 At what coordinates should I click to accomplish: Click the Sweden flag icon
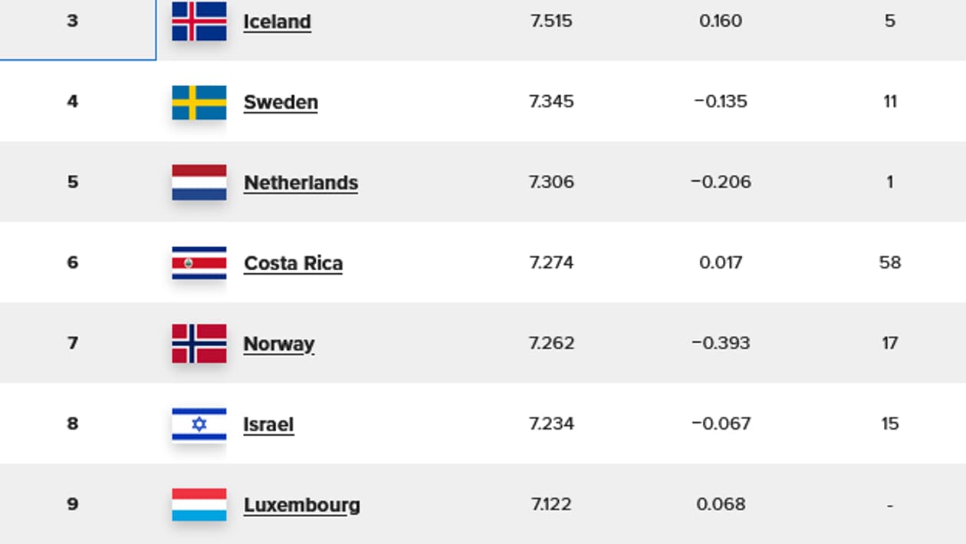click(198, 102)
